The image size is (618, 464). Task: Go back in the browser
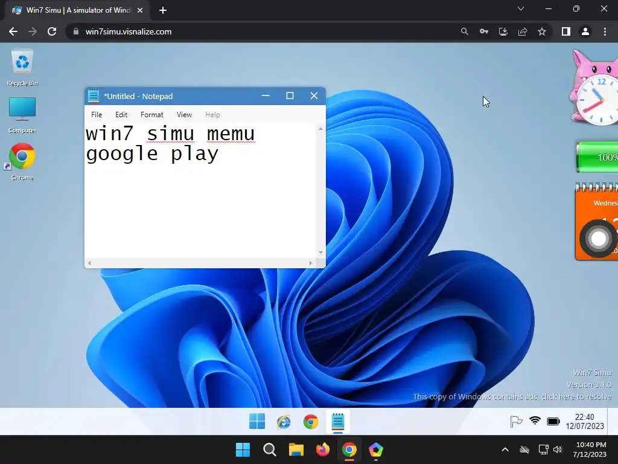(13, 31)
